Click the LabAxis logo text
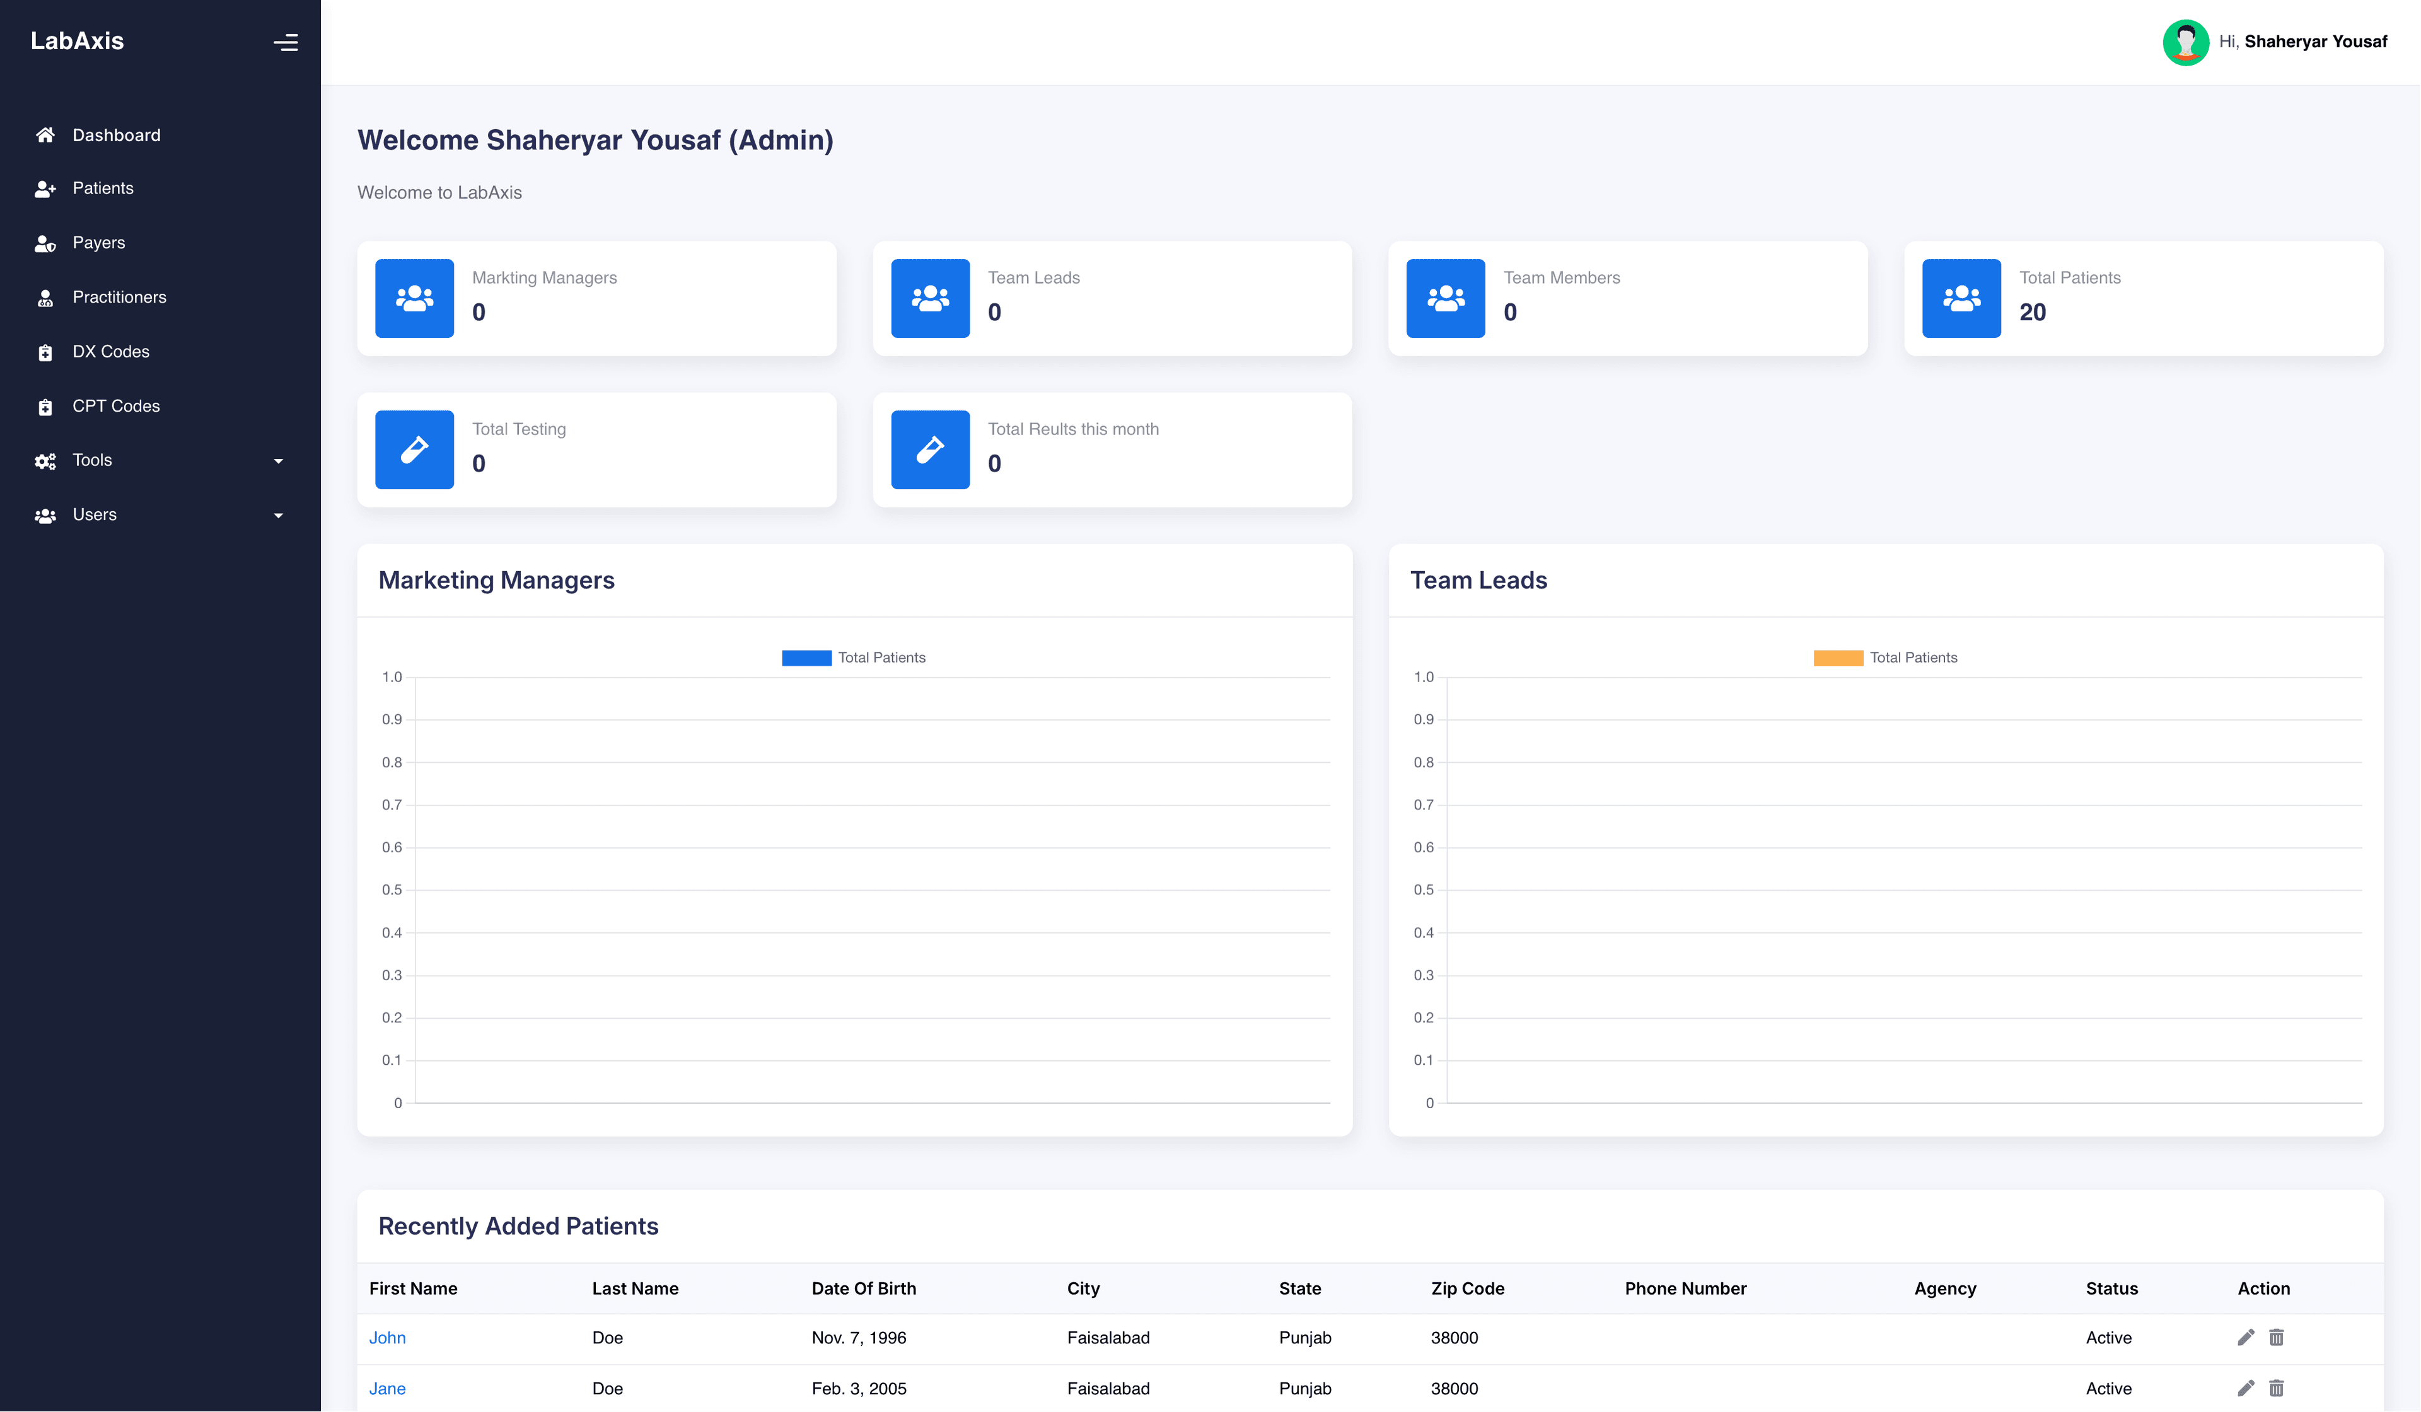The image size is (2421, 1412). pyautogui.click(x=77, y=42)
